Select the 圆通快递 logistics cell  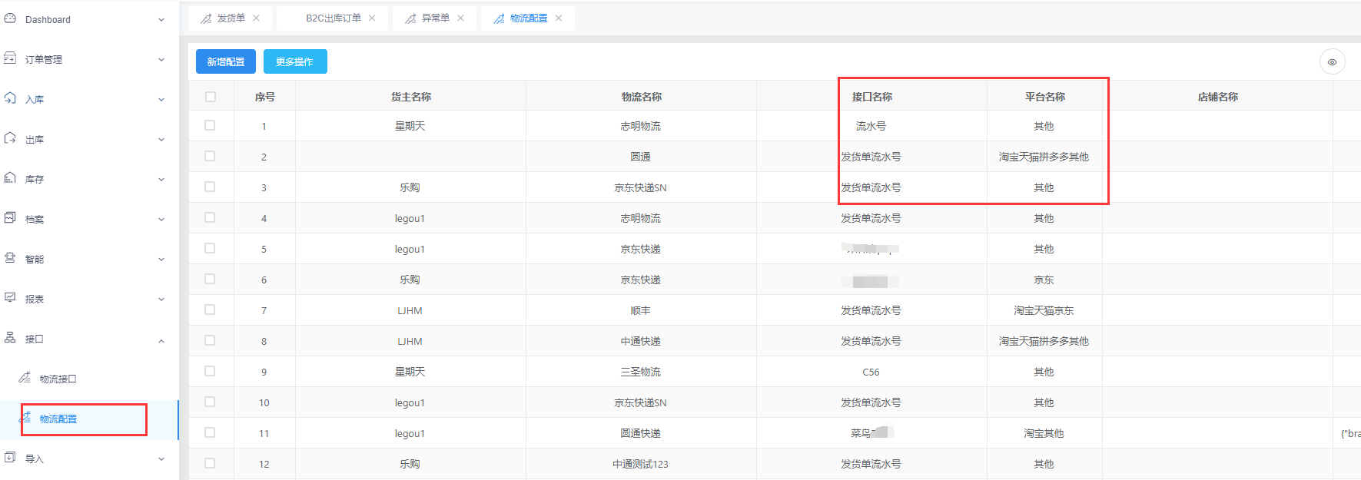point(640,434)
